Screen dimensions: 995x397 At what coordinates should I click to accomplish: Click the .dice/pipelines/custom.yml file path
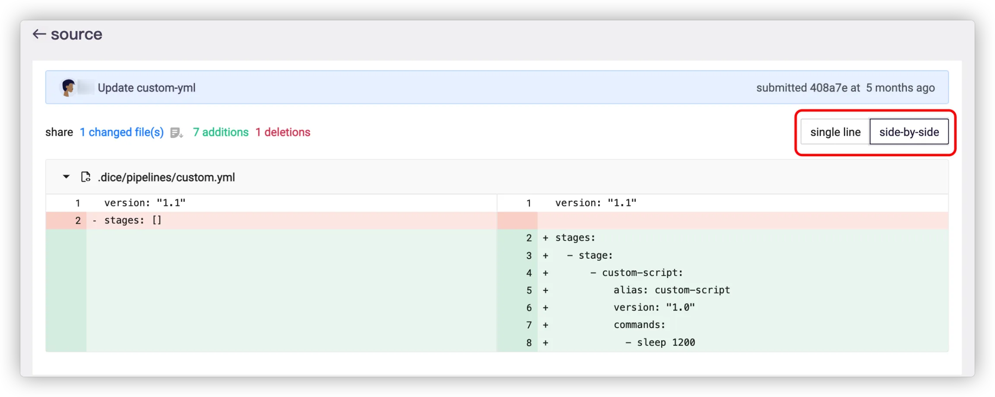click(x=166, y=177)
